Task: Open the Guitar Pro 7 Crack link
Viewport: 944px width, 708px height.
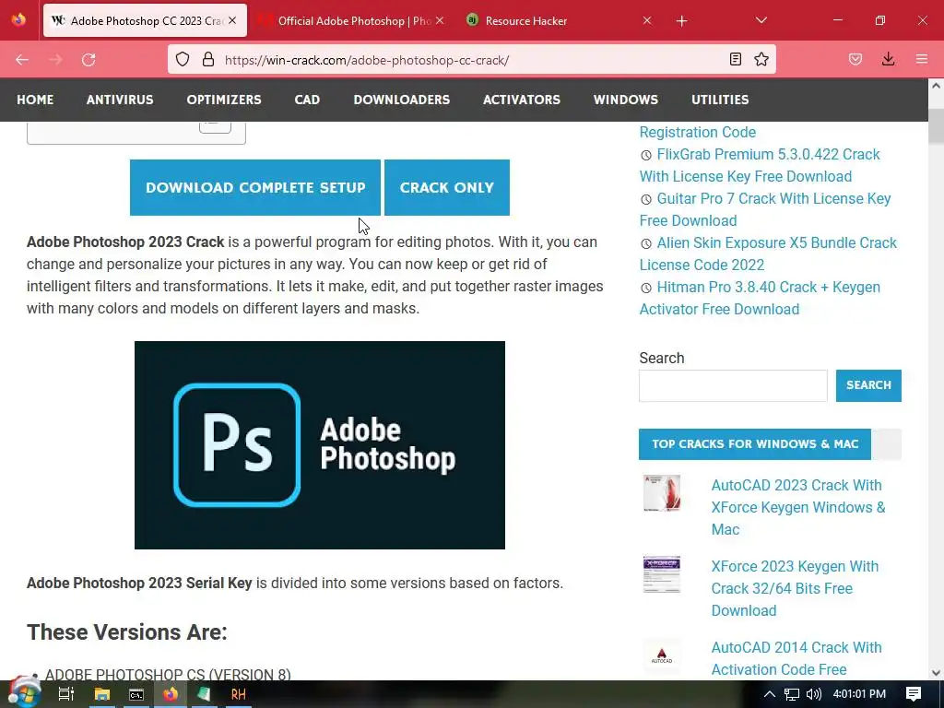Action: 765,209
